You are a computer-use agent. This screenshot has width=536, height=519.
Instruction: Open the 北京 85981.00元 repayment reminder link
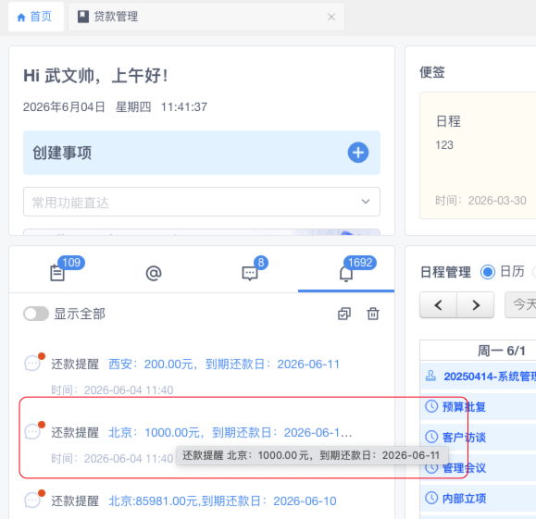pos(222,501)
